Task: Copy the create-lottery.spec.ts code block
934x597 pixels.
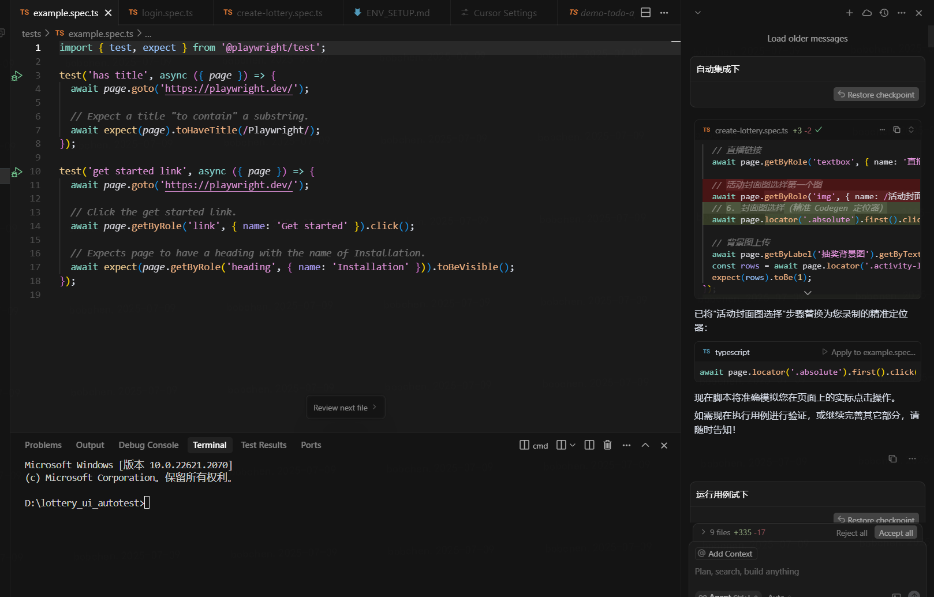Action: pos(896,130)
